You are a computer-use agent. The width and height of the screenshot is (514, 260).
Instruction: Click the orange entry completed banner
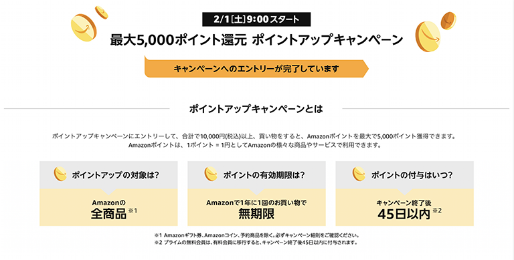pyautogui.click(x=256, y=68)
